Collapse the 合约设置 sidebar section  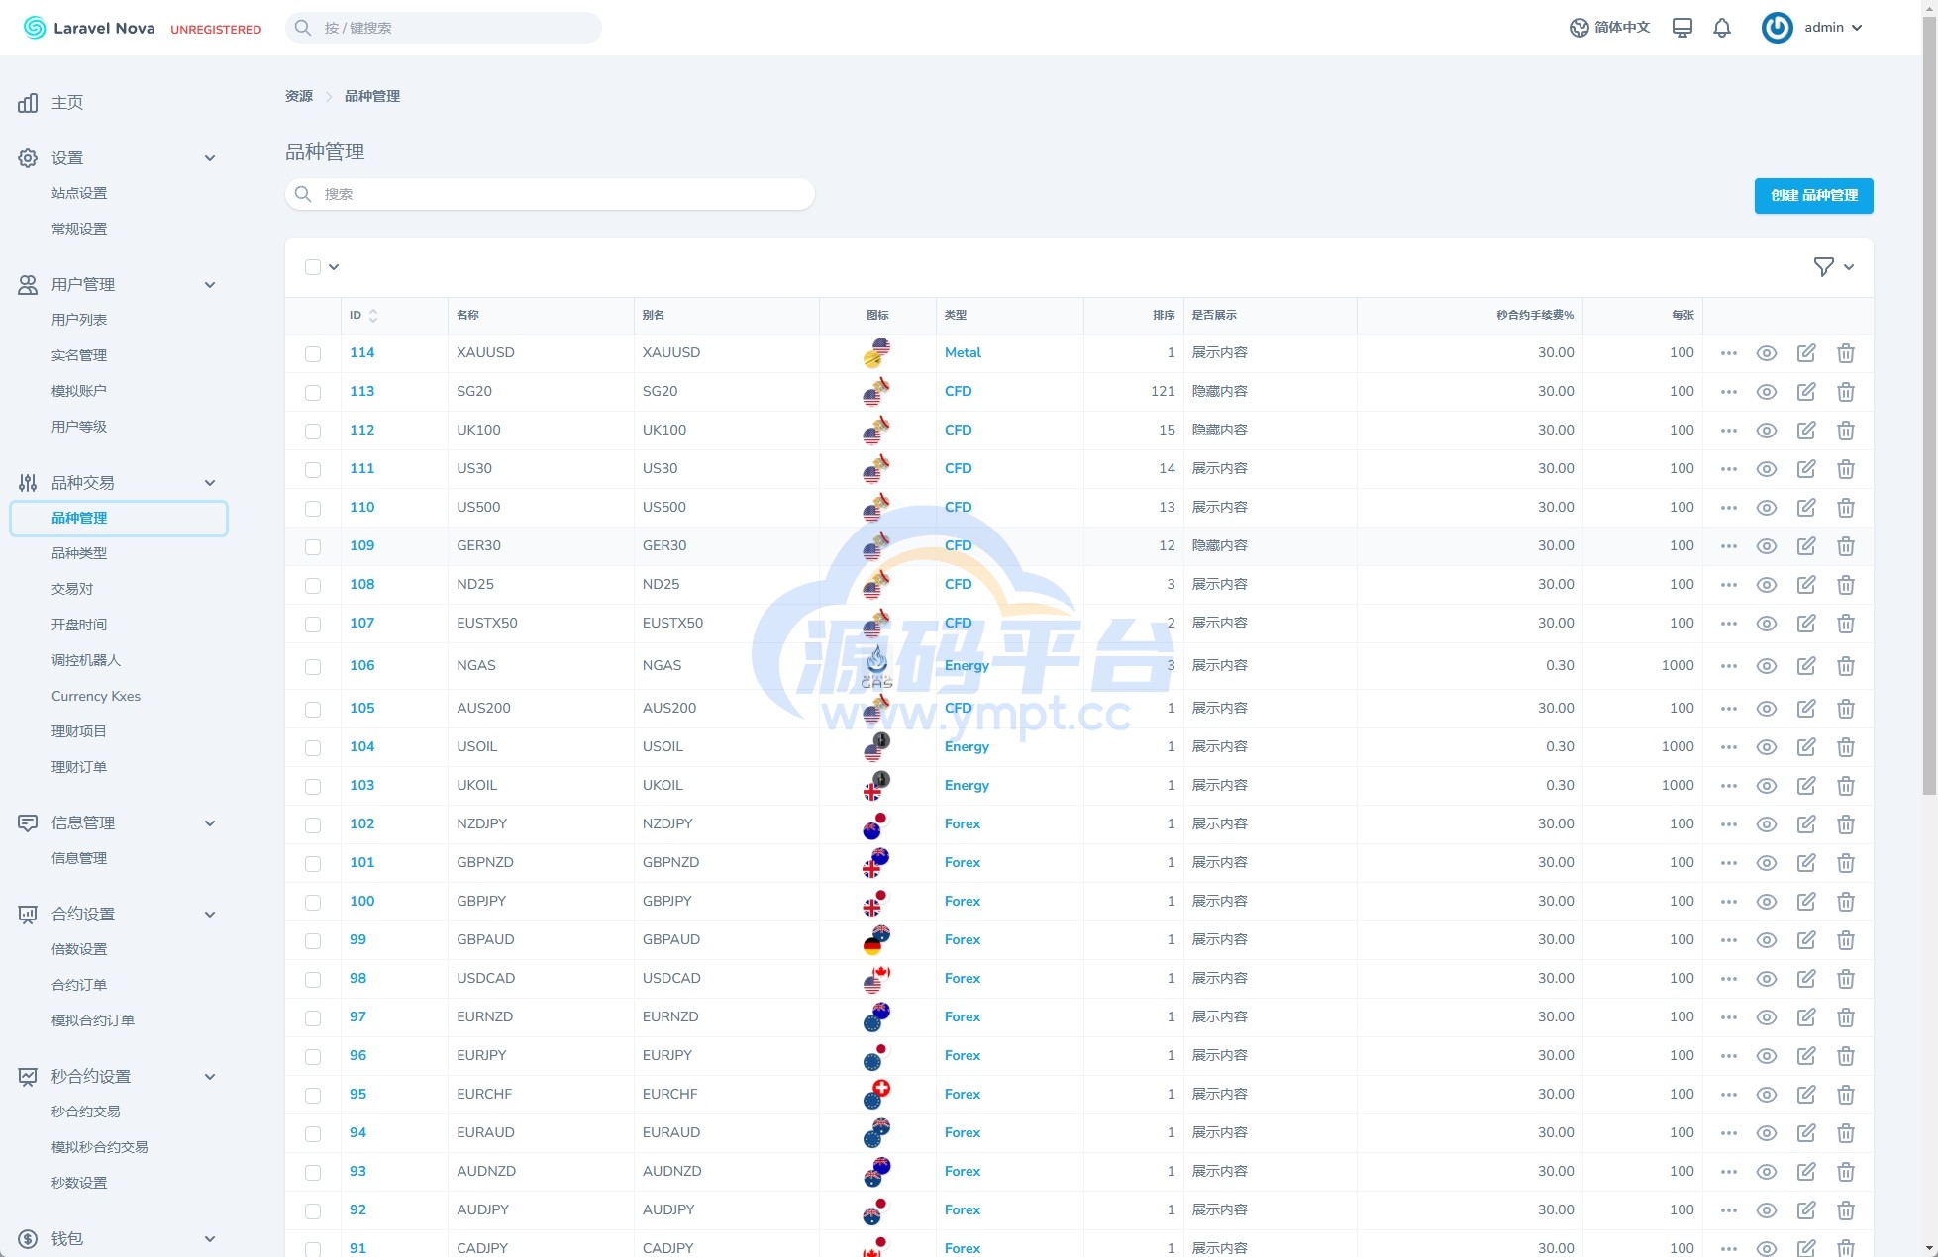(210, 915)
